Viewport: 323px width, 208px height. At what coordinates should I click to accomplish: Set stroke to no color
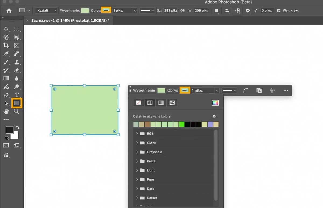click(x=139, y=103)
